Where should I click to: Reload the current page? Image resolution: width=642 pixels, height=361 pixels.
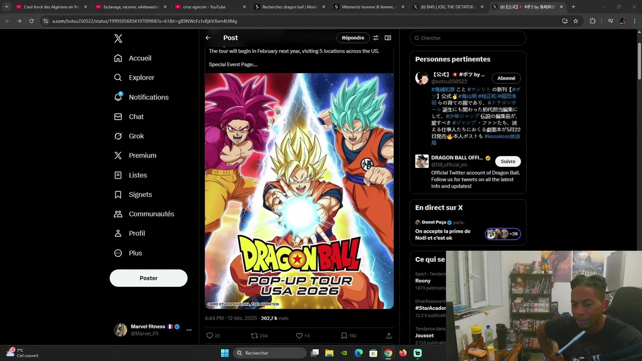(31, 21)
